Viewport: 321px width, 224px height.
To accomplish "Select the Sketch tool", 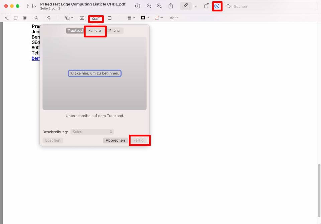I will click(x=36, y=18).
